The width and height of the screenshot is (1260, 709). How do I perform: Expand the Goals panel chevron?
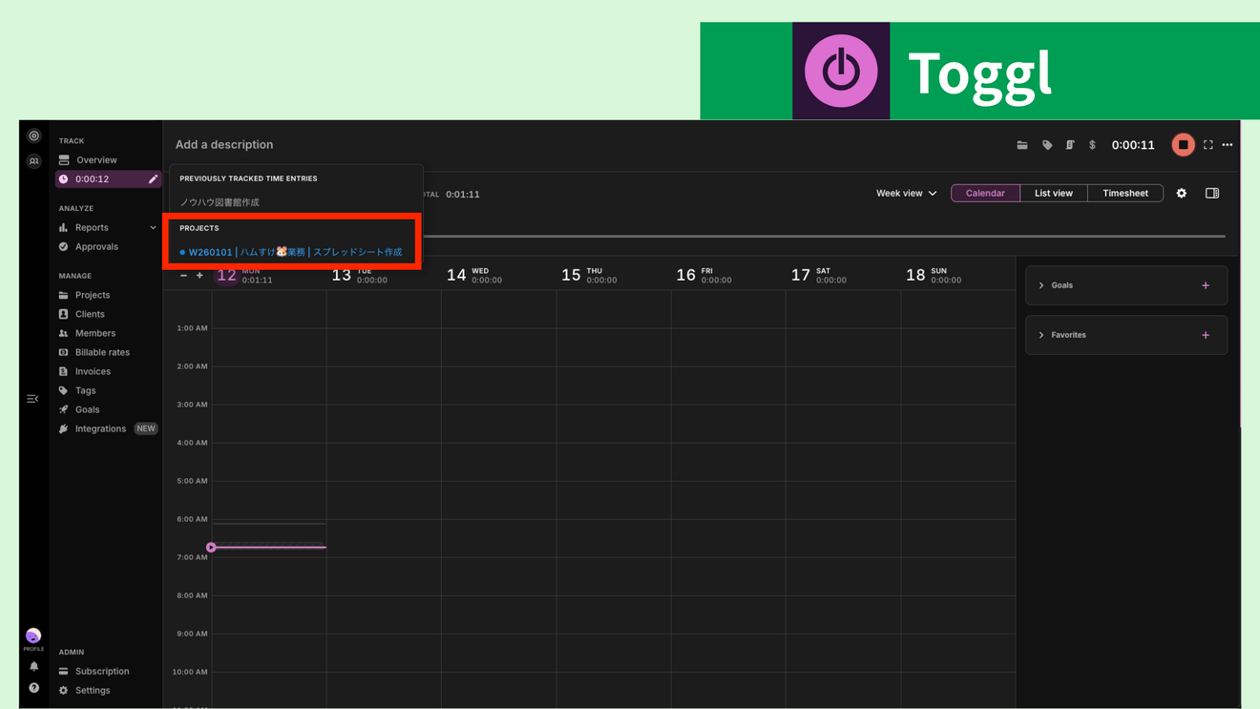[x=1041, y=285]
